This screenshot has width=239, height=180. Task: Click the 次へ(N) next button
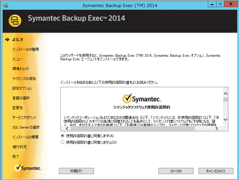pos(176,171)
